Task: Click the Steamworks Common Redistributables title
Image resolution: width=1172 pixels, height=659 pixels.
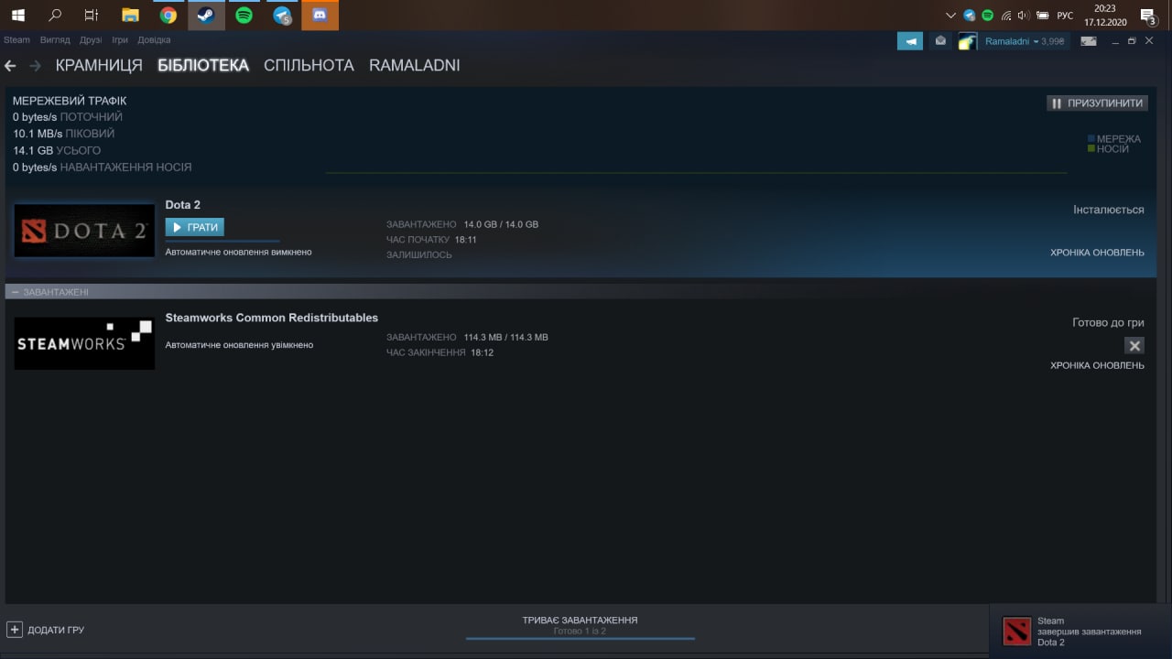Action: 271,318
